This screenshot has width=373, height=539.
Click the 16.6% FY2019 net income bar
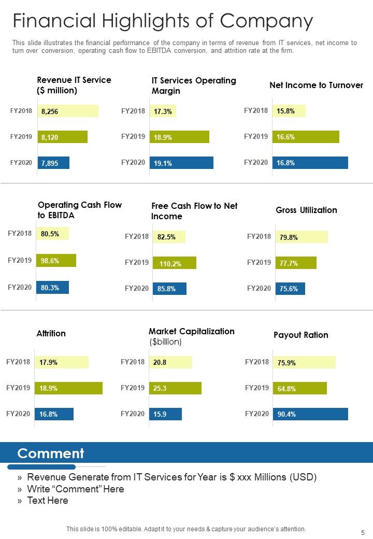point(306,137)
